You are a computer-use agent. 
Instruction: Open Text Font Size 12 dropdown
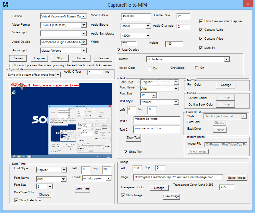[x=154, y=95]
